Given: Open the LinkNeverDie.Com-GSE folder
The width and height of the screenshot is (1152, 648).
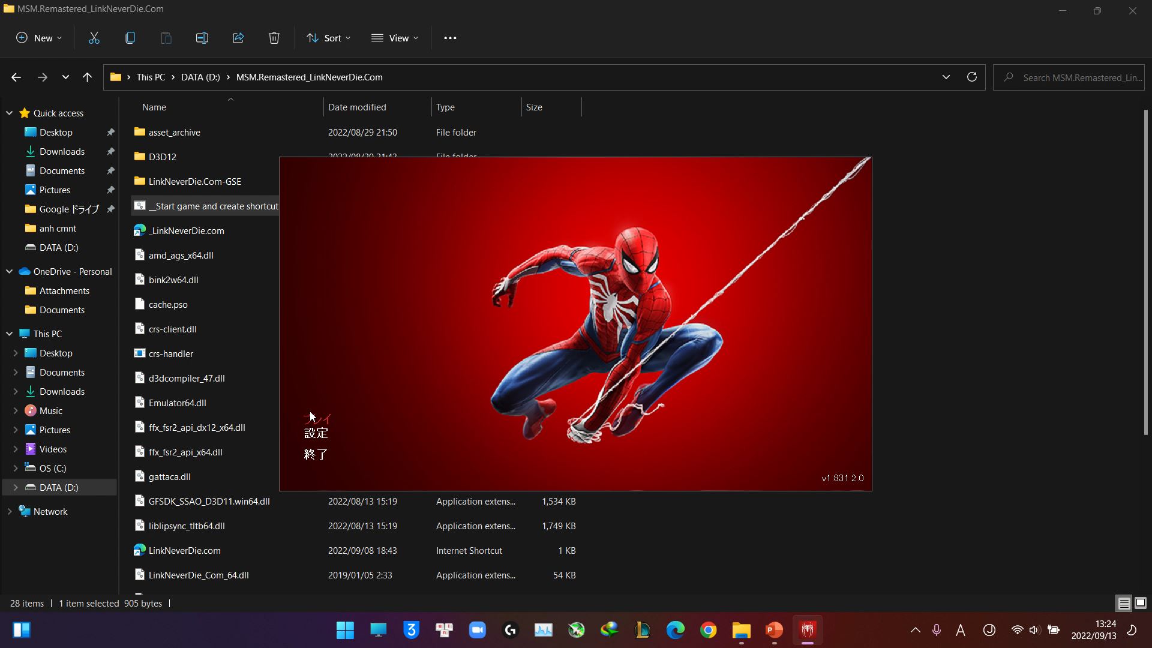Looking at the screenshot, I should coord(194,181).
